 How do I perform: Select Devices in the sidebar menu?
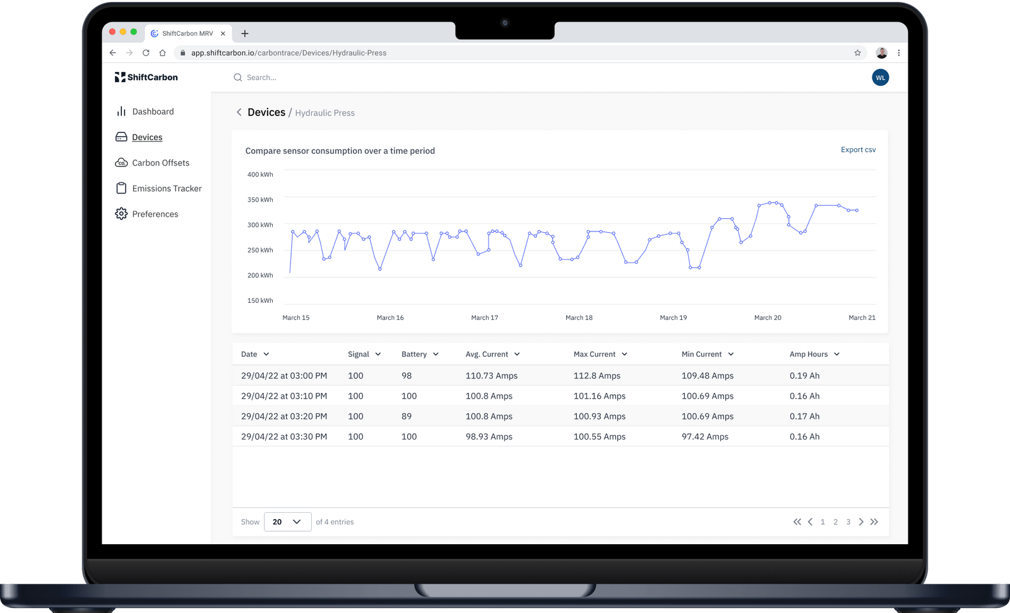point(147,137)
